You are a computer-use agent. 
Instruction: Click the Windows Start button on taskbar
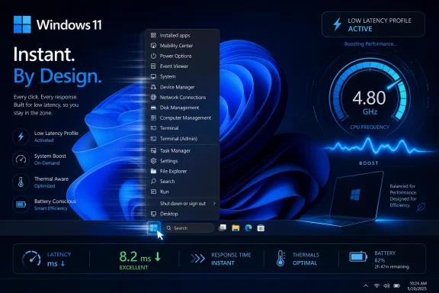[153, 227]
